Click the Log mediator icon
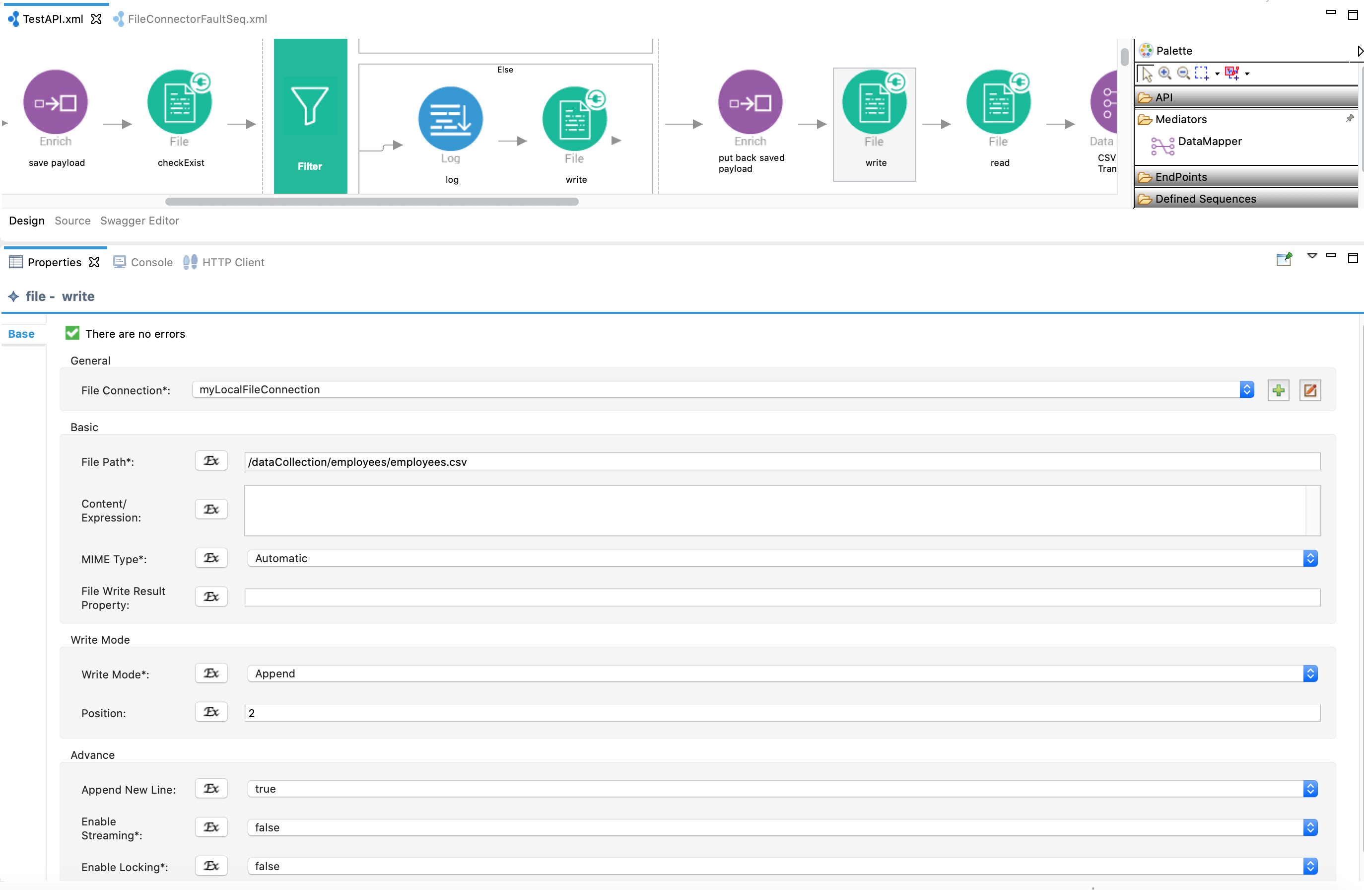This screenshot has width=1364, height=890. point(451,119)
